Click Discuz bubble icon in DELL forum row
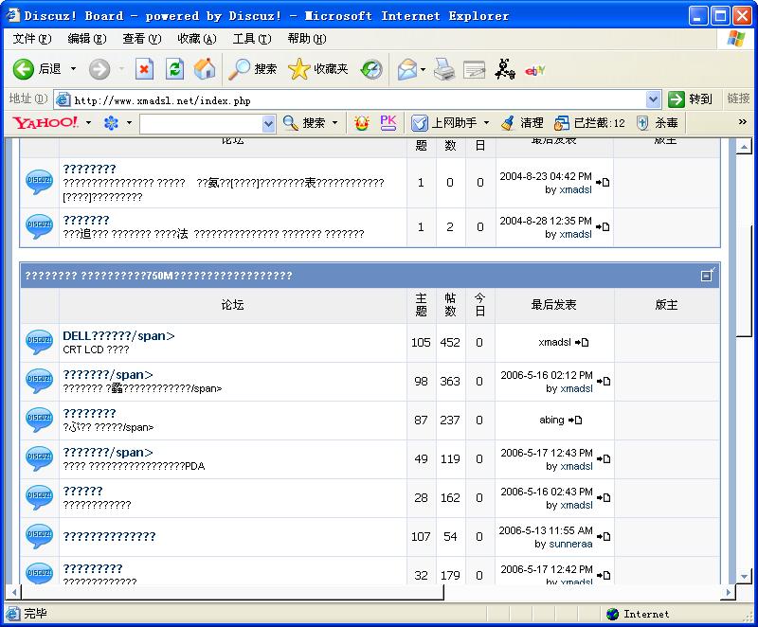This screenshot has width=758, height=627. [39, 342]
